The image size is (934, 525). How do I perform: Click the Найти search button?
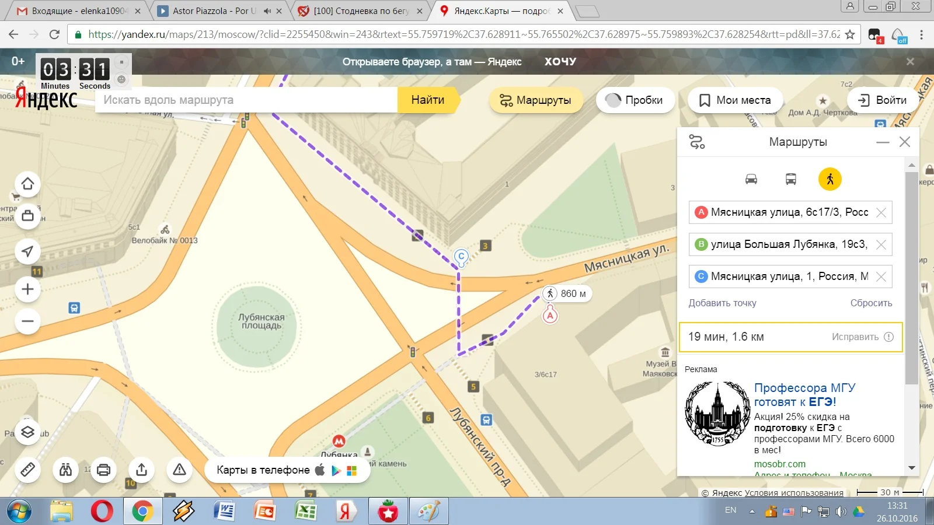click(428, 100)
